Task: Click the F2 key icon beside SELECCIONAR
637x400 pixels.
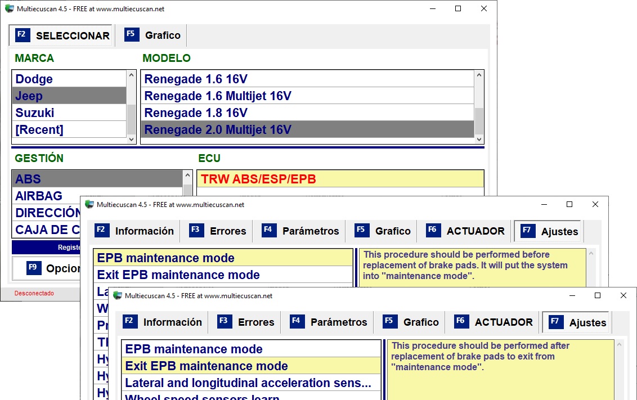Action: (x=23, y=35)
